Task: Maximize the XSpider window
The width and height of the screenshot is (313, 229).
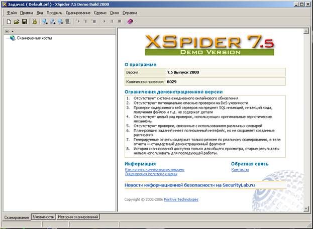Action: [301, 4]
